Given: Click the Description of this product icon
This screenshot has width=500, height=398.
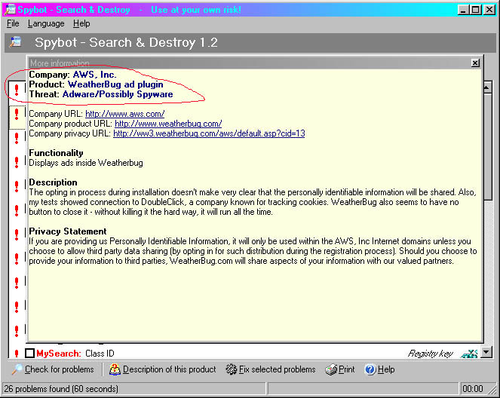Looking at the screenshot, I should pos(115,369).
